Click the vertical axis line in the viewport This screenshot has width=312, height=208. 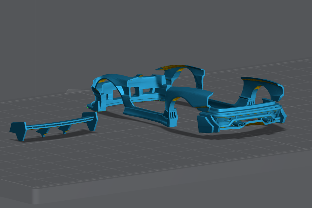tap(35, 48)
